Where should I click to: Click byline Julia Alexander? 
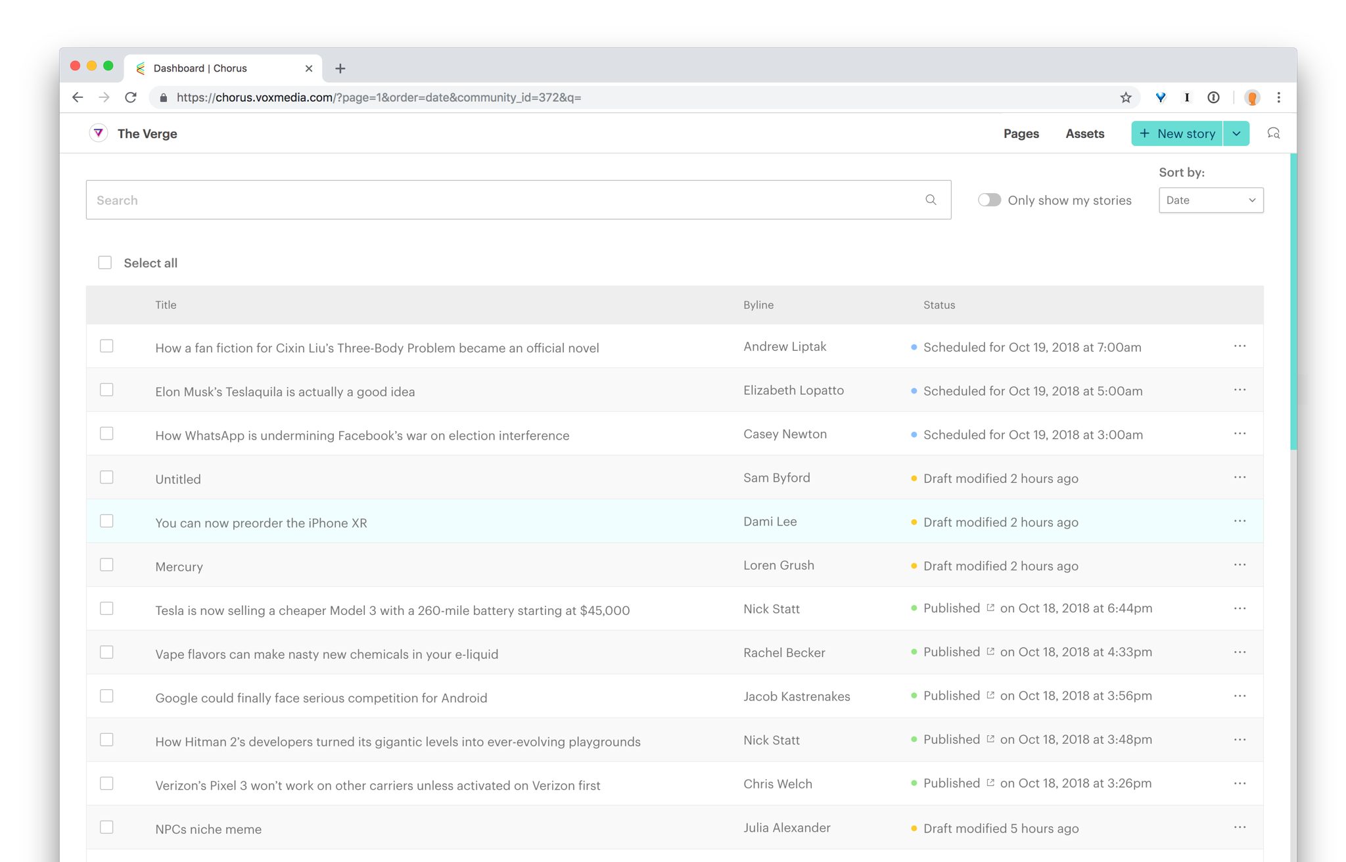(x=787, y=828)
